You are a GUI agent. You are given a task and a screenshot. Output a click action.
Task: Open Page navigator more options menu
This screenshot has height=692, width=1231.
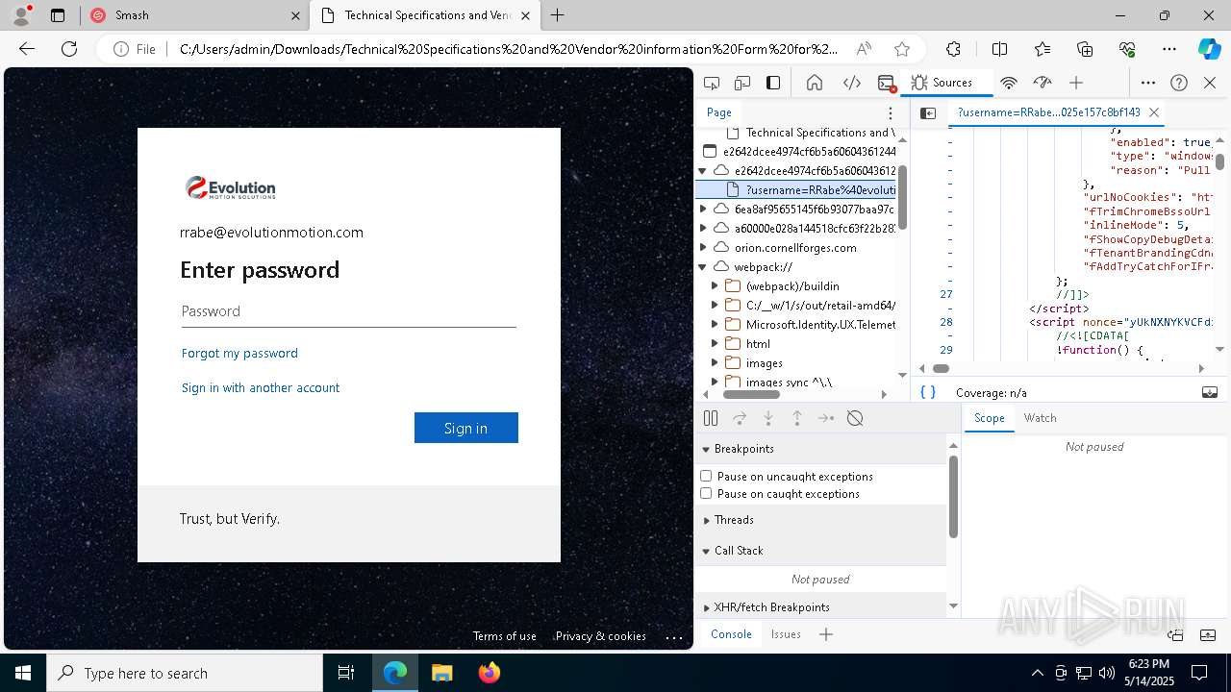point(891,112)
